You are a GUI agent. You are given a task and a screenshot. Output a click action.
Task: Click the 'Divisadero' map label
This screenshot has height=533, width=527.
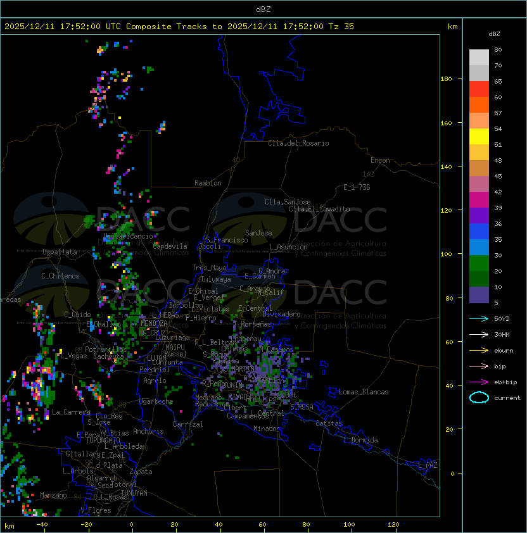coord(282,314)
